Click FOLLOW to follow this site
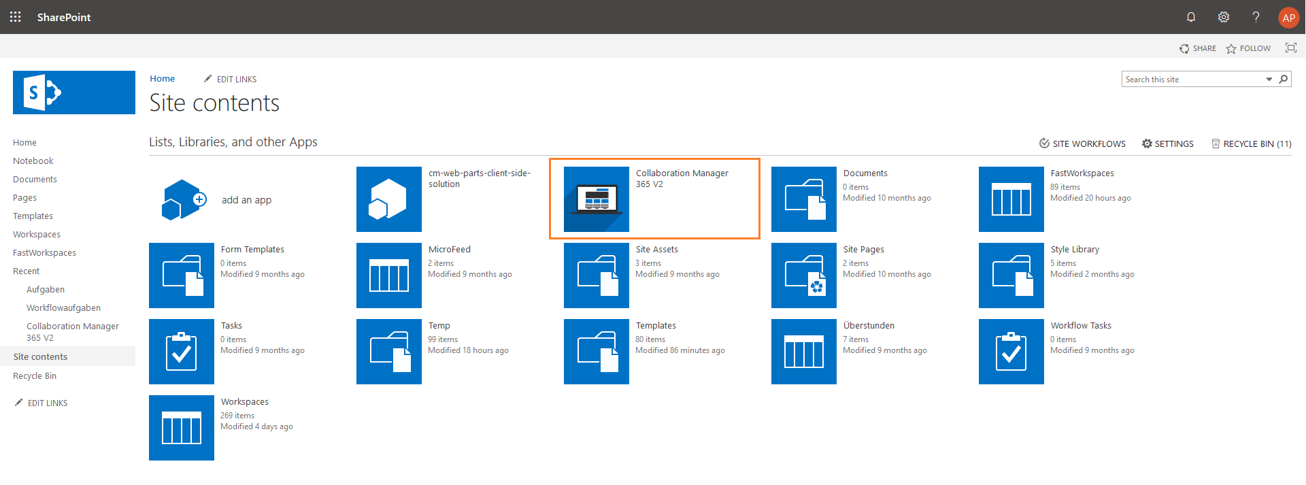 (1248, 48)
